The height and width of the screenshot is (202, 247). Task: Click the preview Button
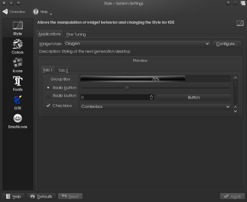tap(194, 97)
